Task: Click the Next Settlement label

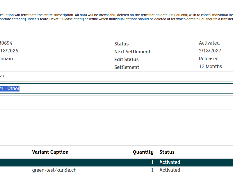Action: 132,52
